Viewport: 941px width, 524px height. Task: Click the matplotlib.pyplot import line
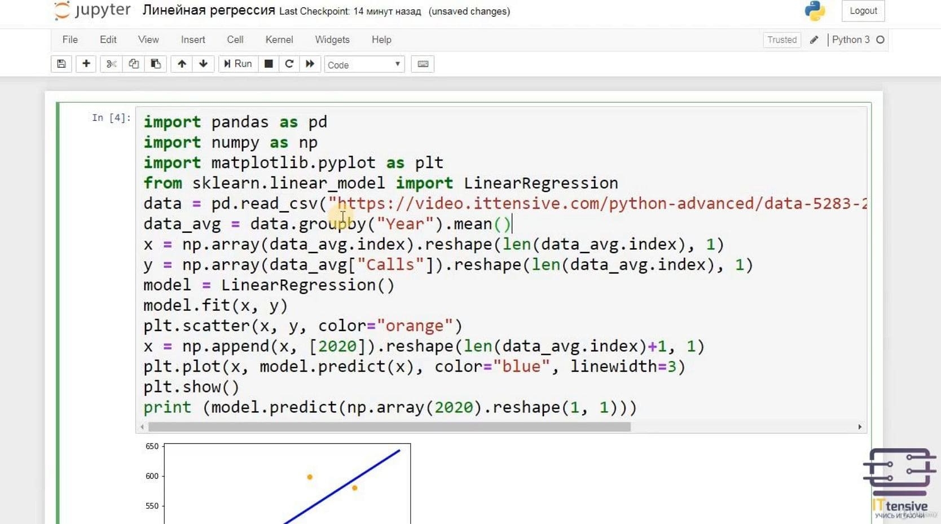[x=293, y=162]
